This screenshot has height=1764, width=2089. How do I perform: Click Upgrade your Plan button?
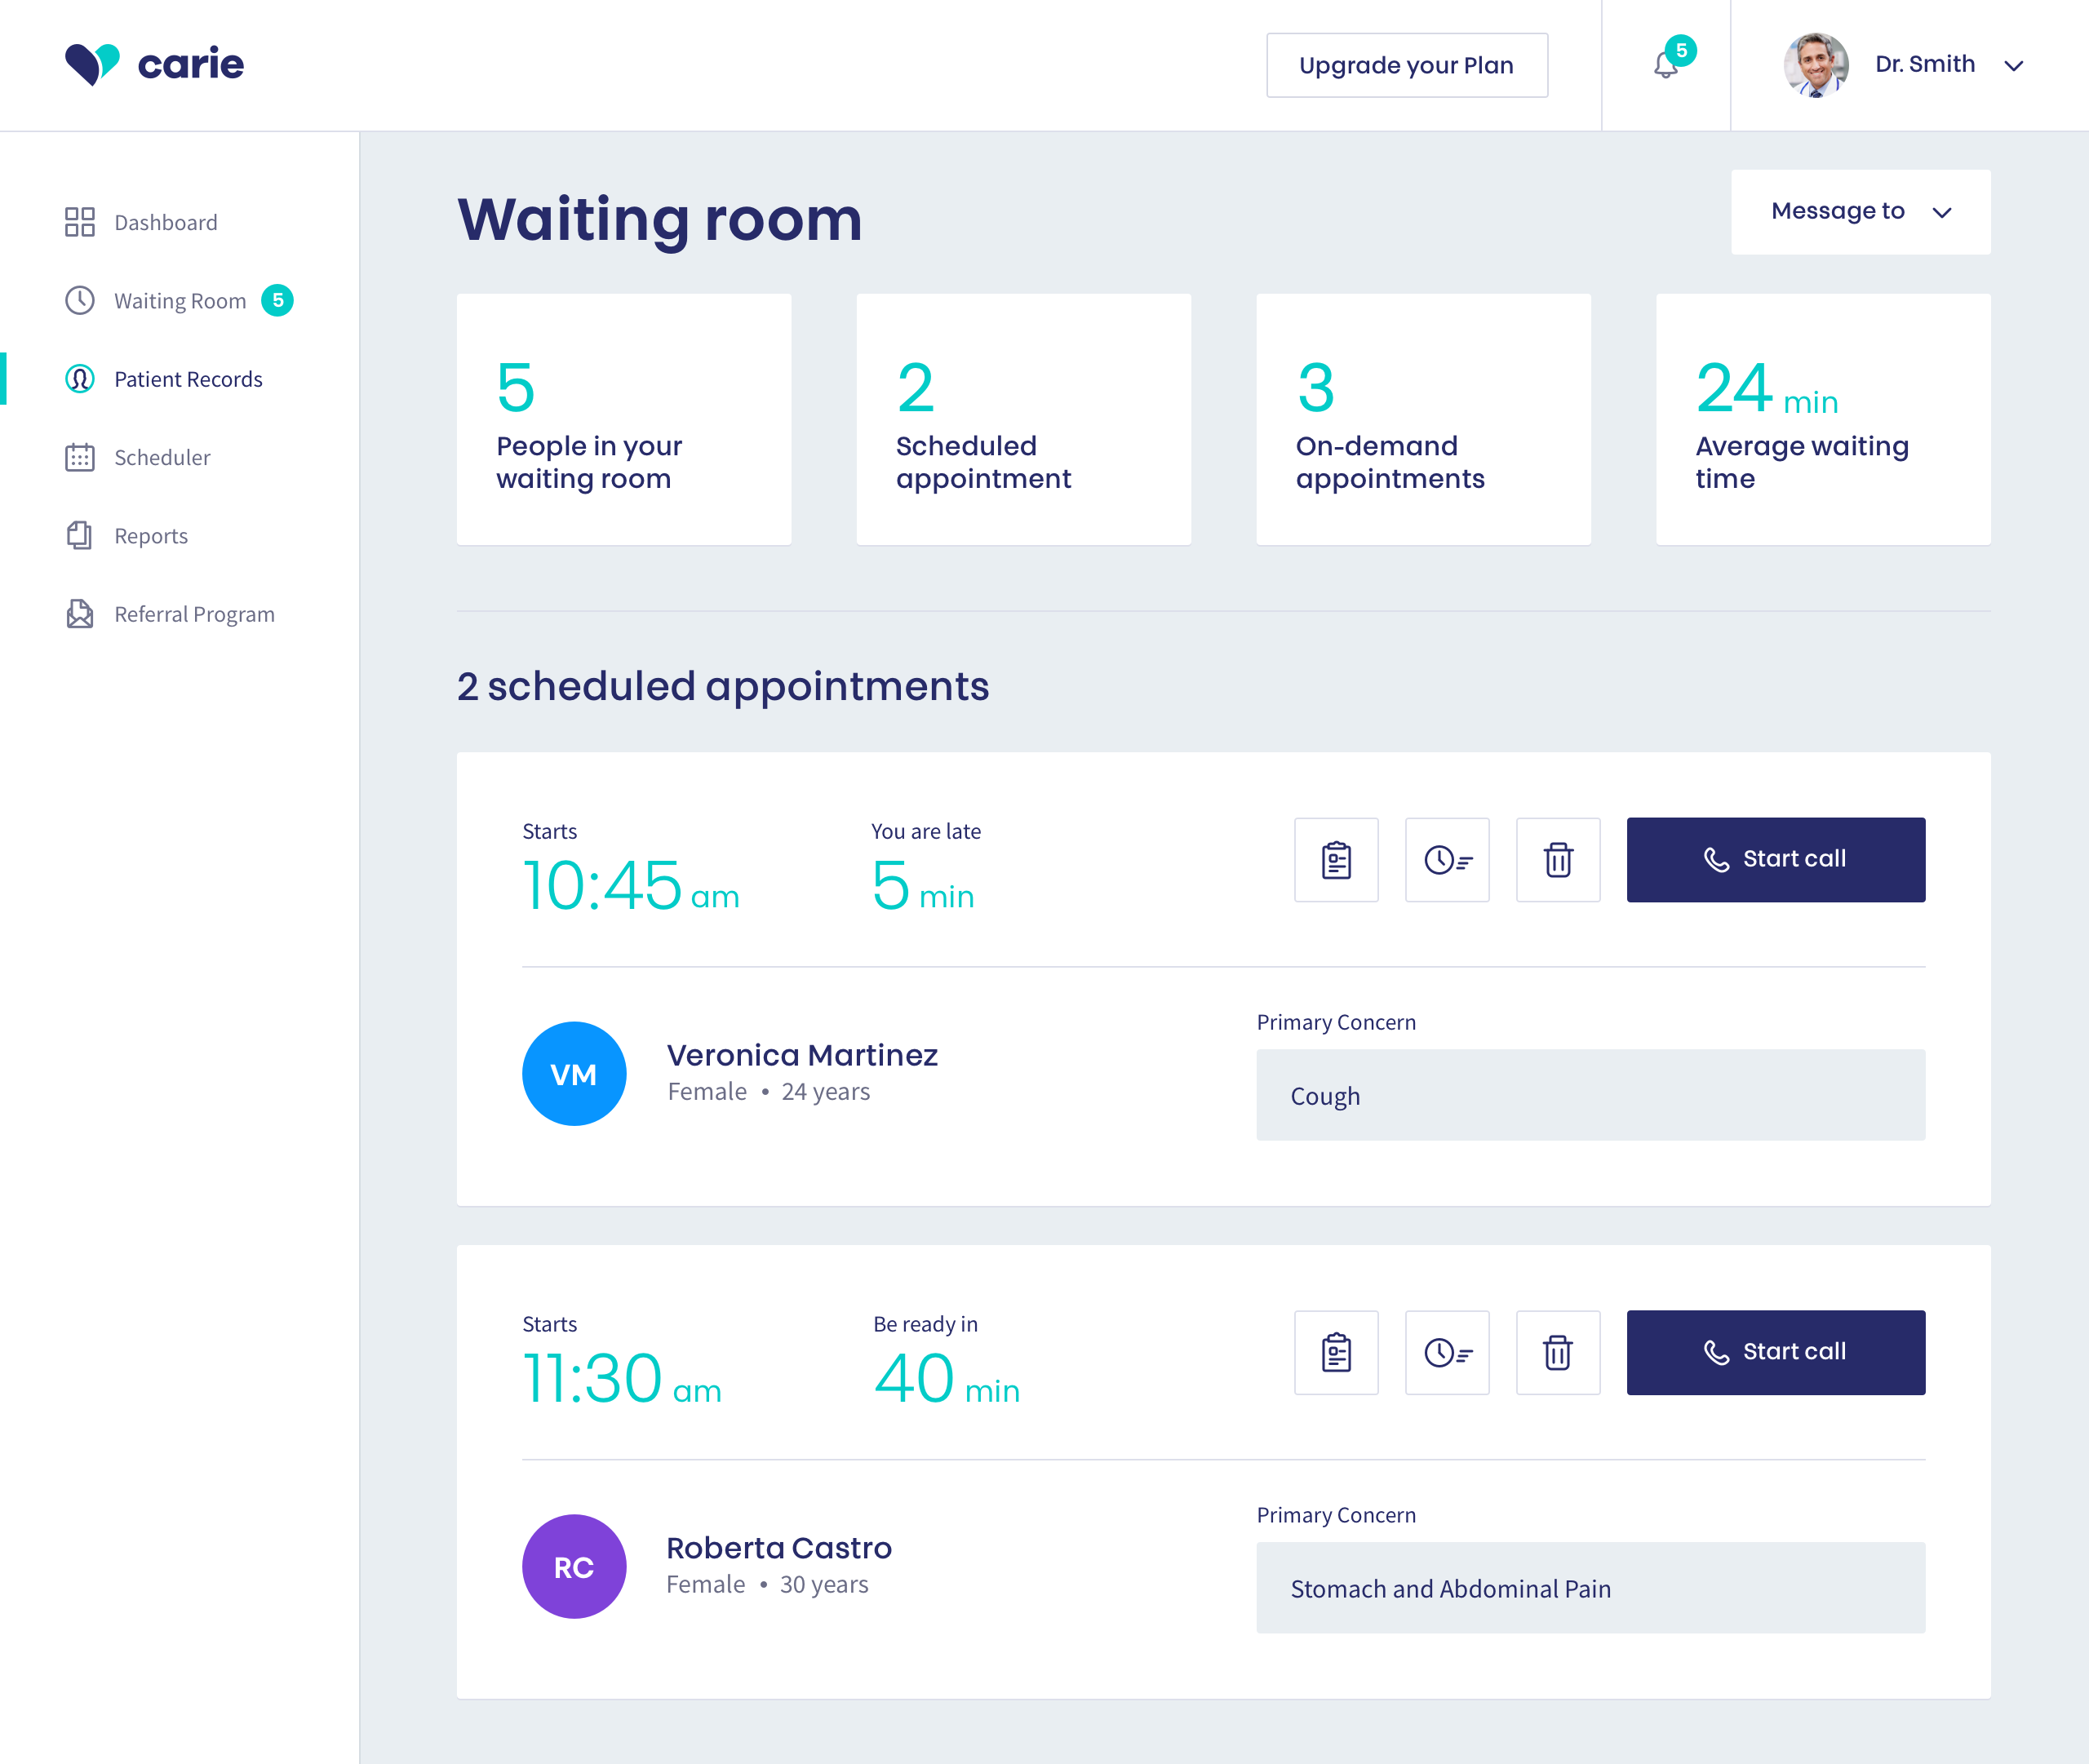pos(1406,65)
